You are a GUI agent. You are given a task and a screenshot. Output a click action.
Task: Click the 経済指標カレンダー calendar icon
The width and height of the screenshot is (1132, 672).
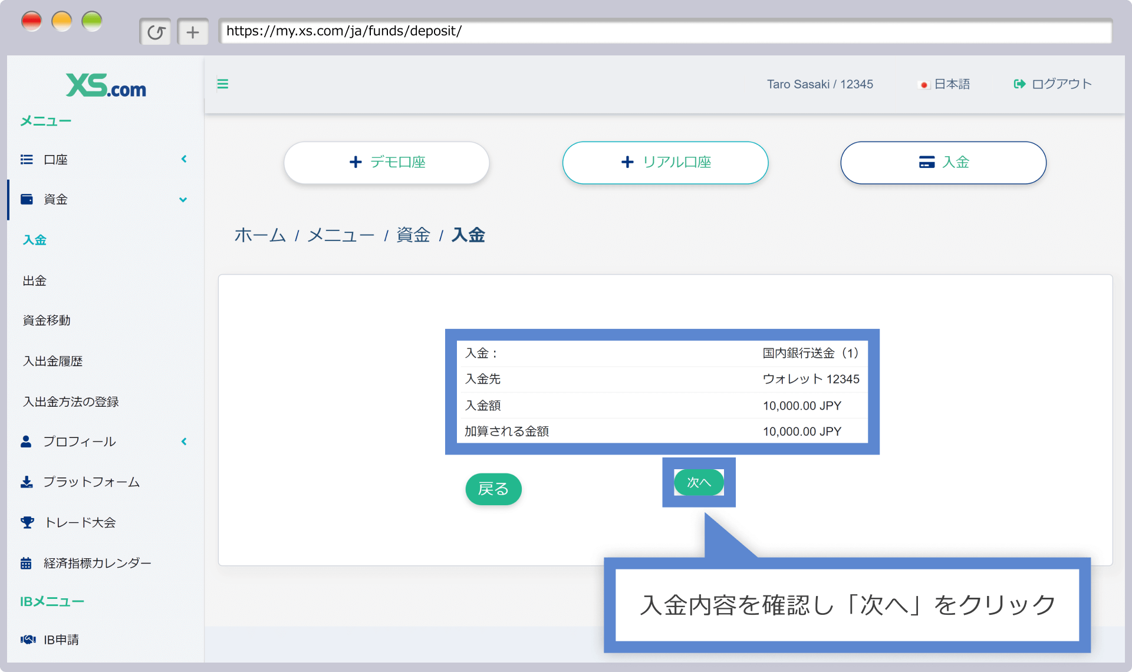pyautogui.click(x=26, y=563)
